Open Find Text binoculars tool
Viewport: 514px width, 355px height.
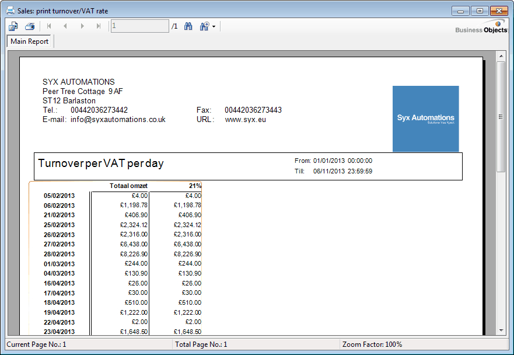point(188,26)
